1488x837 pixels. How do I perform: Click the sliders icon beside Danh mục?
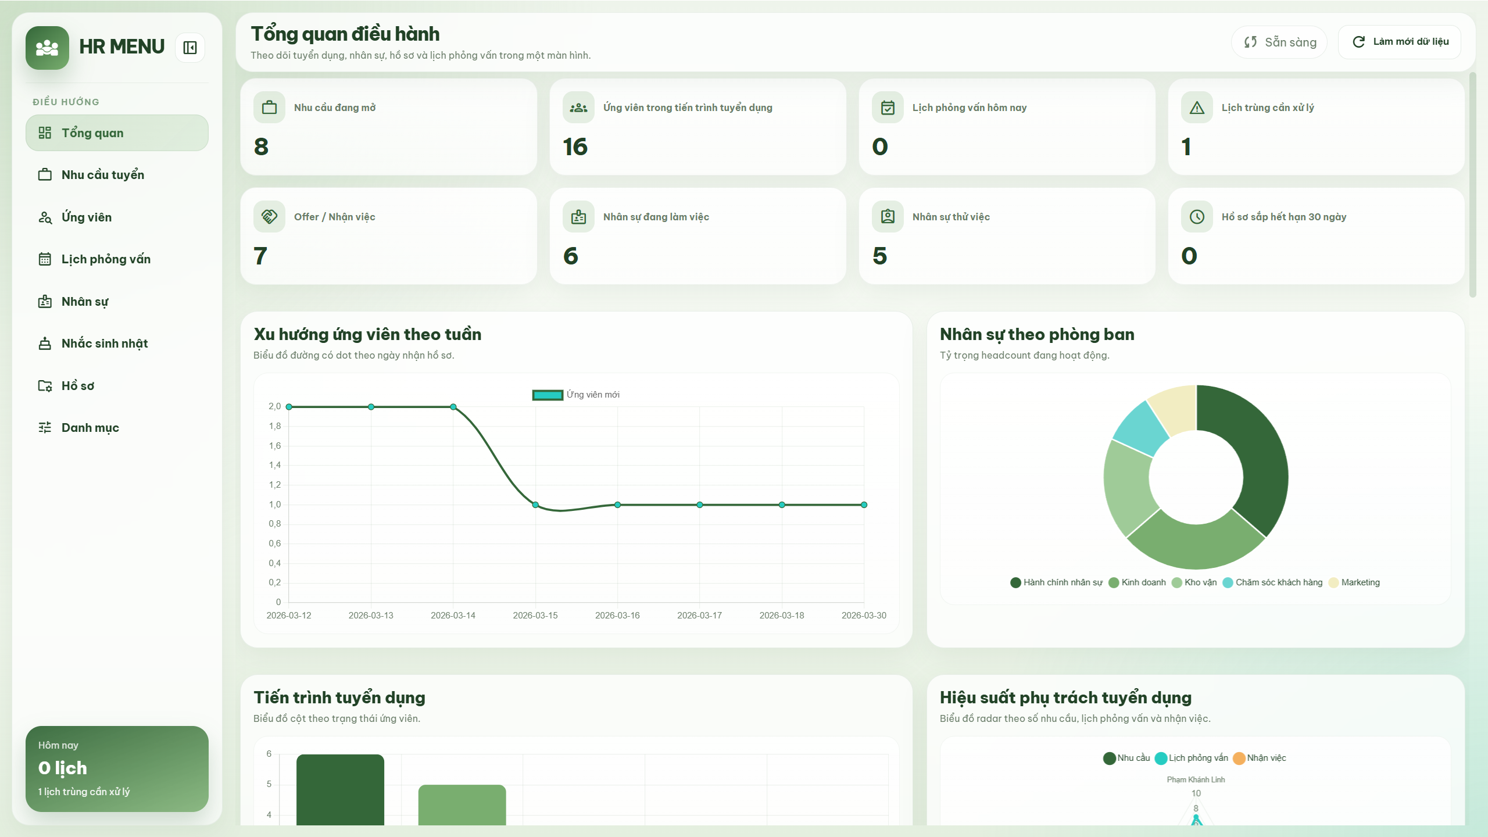click(x=46, y=427)
